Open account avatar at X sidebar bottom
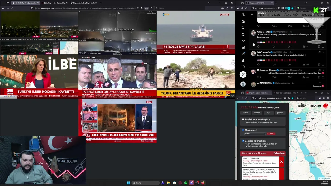The width and height of the screenshot is (331, 186). pos(243,84)
